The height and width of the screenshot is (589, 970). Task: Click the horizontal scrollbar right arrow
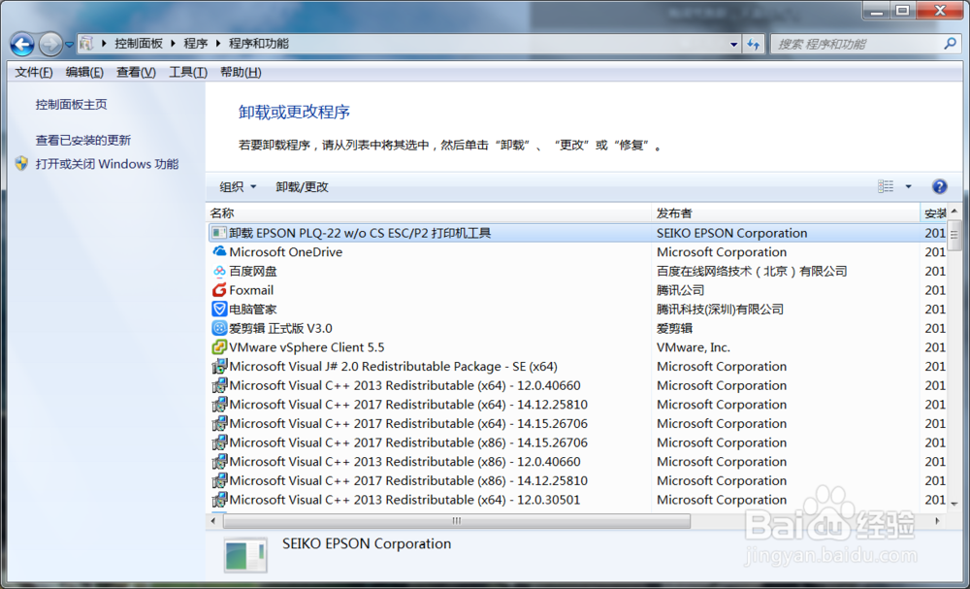[938, 521]
